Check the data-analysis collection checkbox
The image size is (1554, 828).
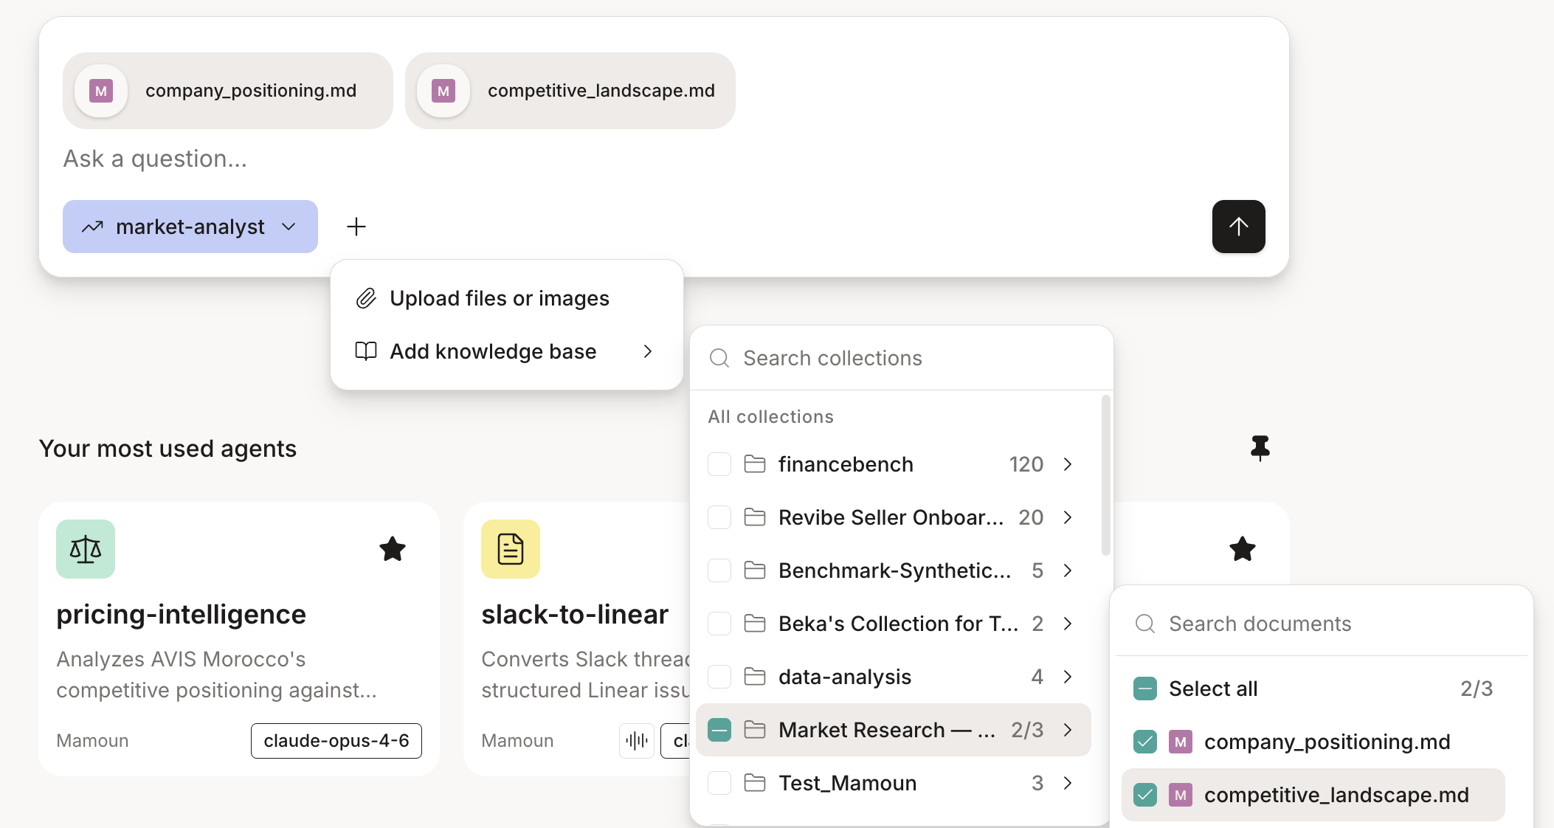[719, 677]
